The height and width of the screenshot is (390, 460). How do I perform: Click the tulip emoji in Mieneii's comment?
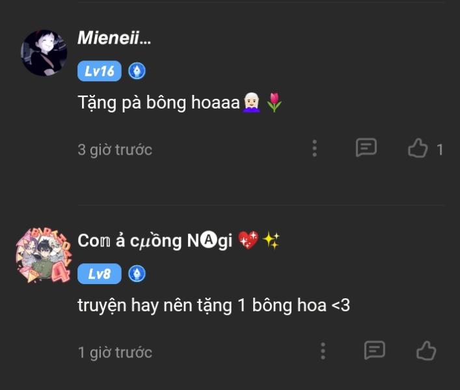pos(275,103)
